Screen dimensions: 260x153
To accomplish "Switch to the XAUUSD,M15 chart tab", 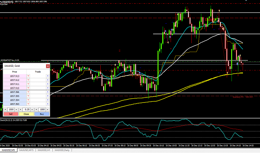I will pos(26,150).
